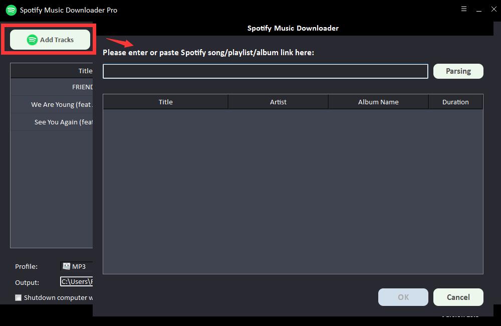Screen dimensions: 501x326
Task: Click the MP3 profile format icon
Action: 66,266
